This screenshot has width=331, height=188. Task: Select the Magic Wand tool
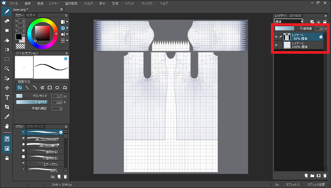(x=7, y=69)
